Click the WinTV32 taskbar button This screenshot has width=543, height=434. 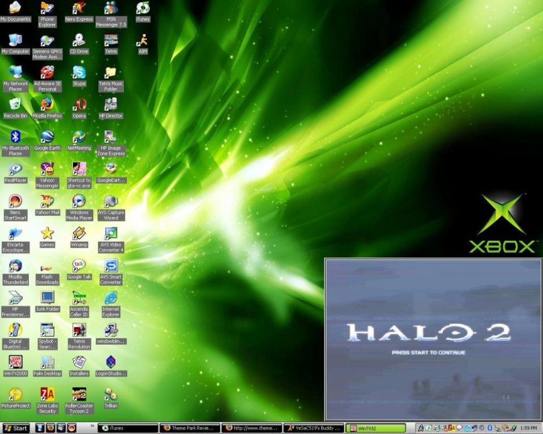click(376, 428)
